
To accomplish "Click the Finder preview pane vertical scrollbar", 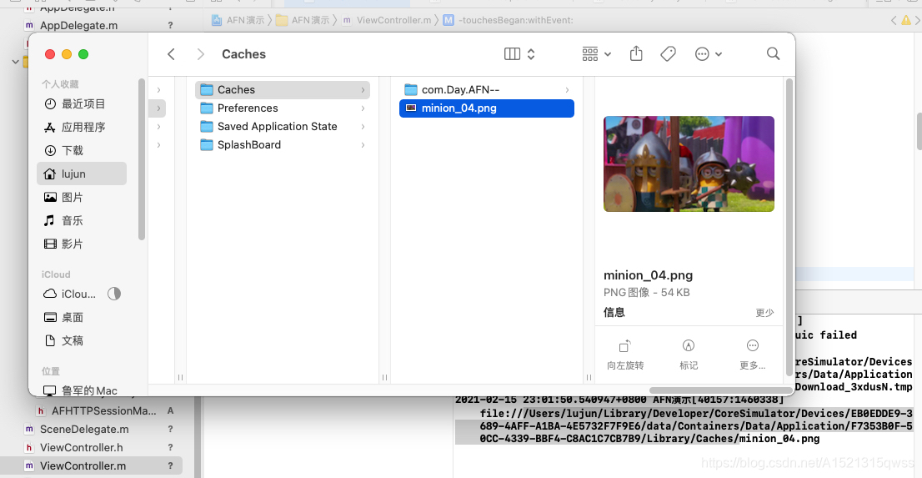I will point(789,229).
